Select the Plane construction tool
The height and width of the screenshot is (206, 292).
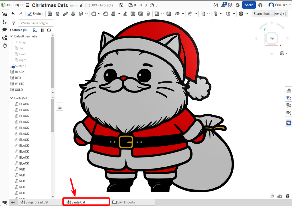click(203, 14)
